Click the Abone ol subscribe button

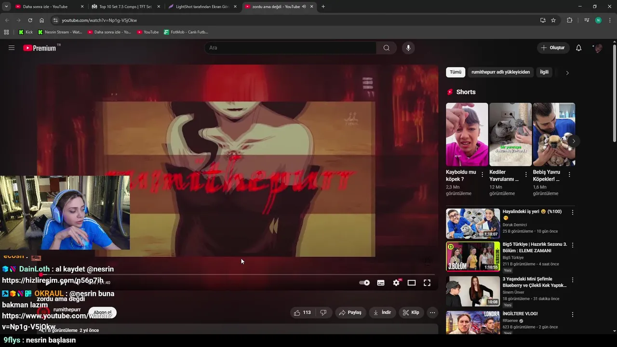[x=102, y=312]
